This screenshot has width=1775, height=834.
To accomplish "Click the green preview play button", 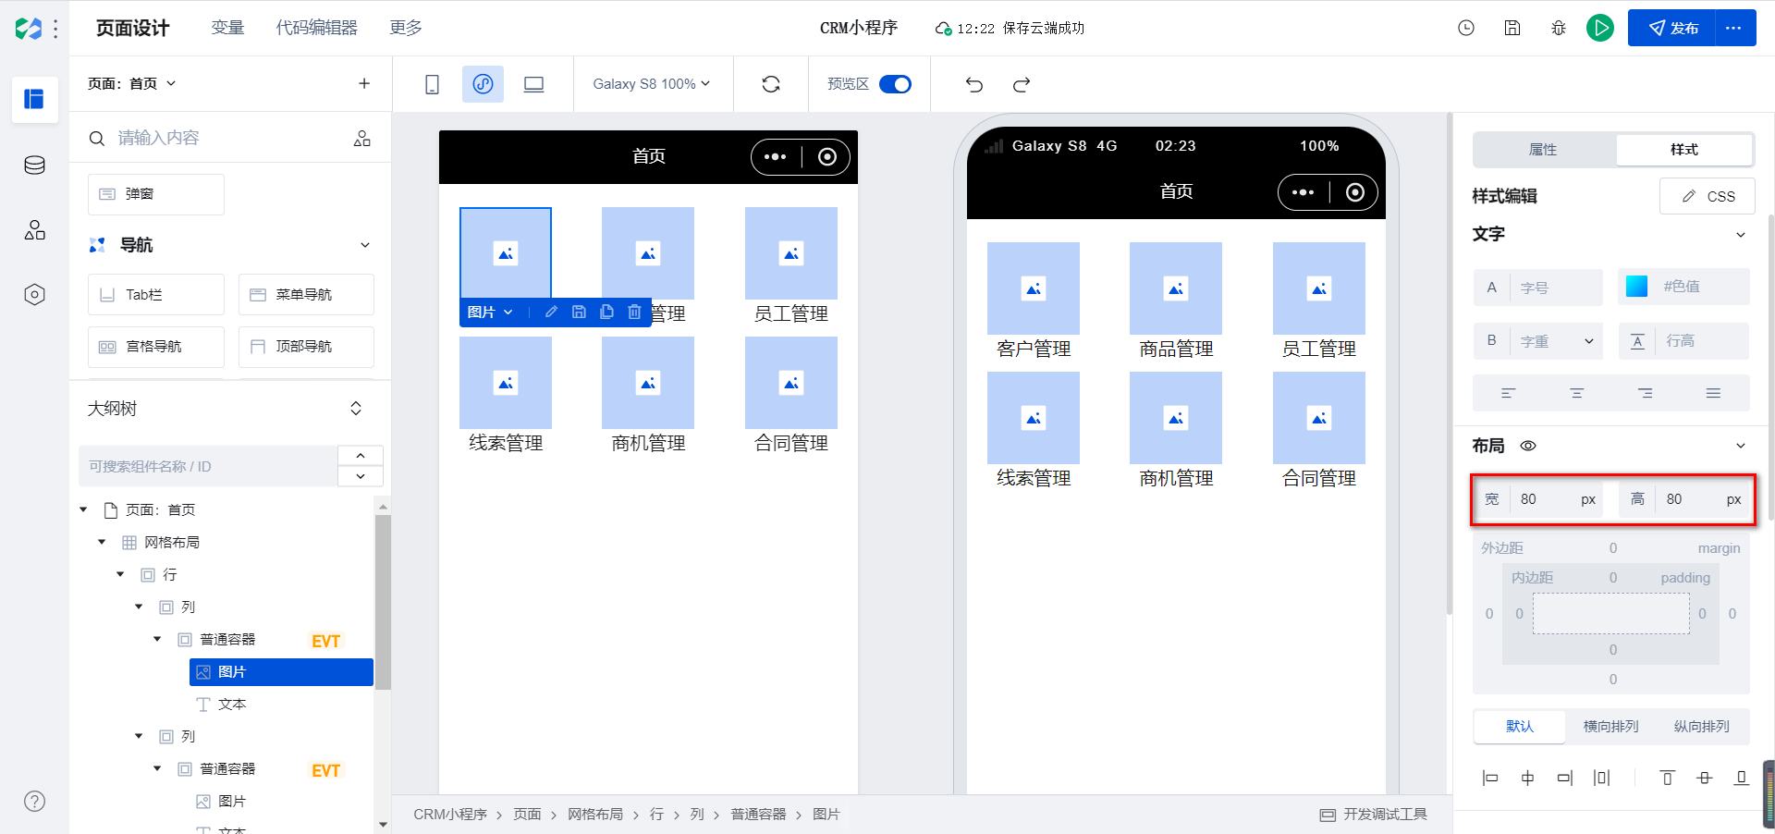I will [x=1600, y=28].
